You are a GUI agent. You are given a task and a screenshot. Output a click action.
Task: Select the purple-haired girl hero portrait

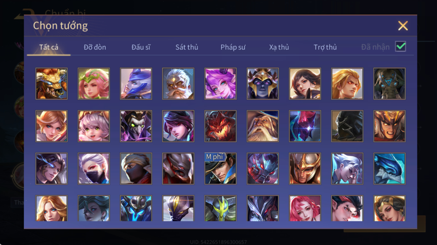tap(220, 84)
